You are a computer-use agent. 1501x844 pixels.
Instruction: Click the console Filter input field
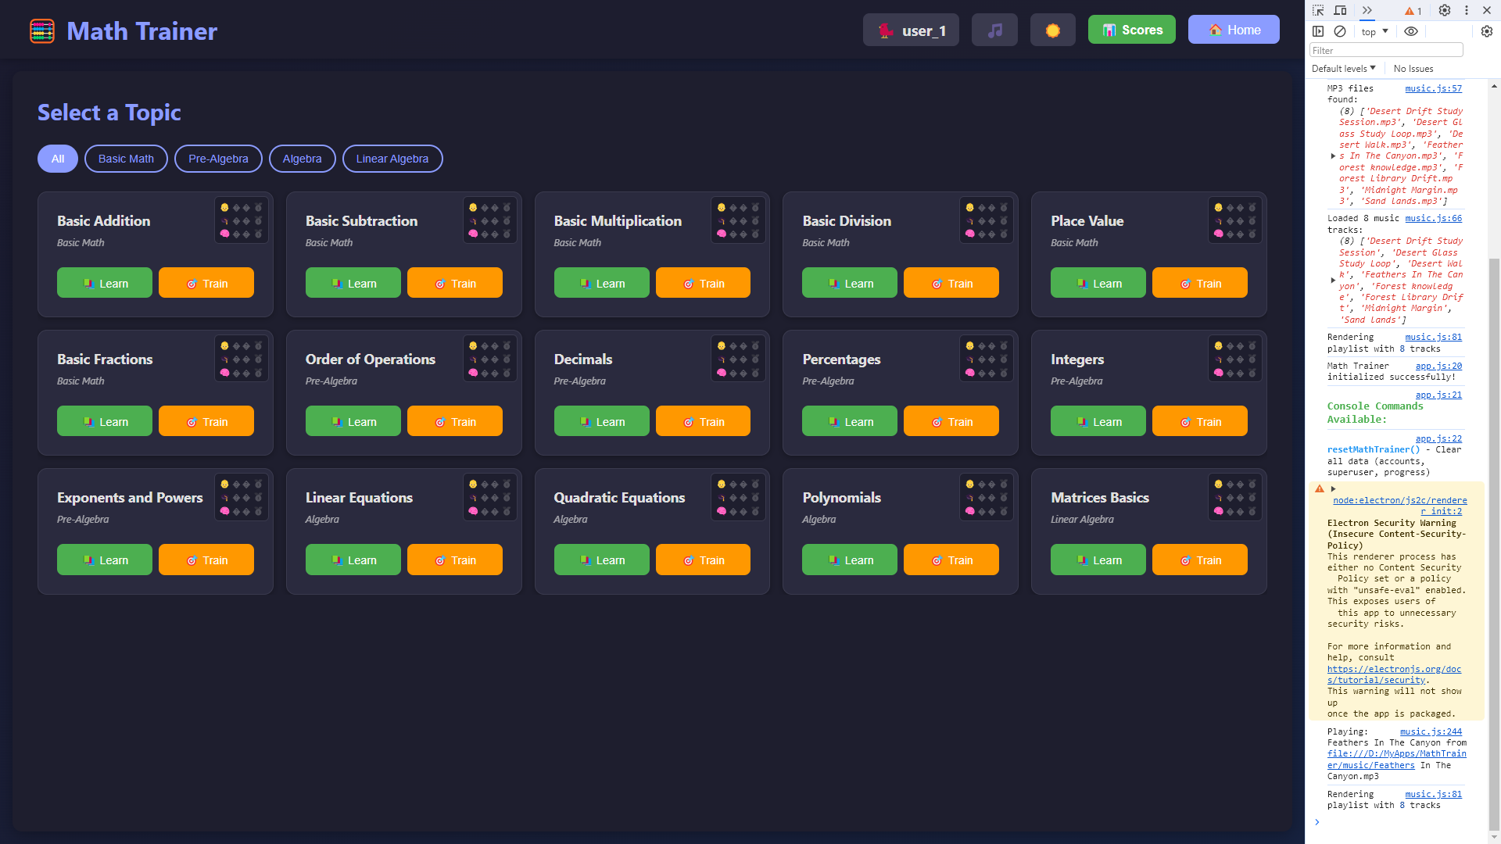1385,49
